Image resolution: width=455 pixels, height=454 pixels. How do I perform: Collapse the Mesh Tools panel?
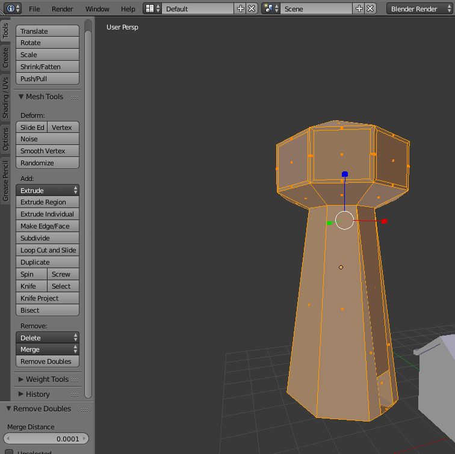[x=21, y=97]
